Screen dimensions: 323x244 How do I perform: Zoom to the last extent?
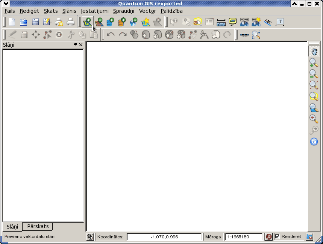point(314,119)
